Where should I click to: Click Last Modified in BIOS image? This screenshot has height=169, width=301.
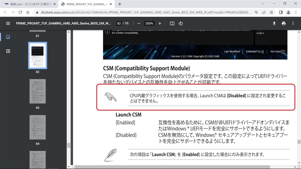(232, 51)
